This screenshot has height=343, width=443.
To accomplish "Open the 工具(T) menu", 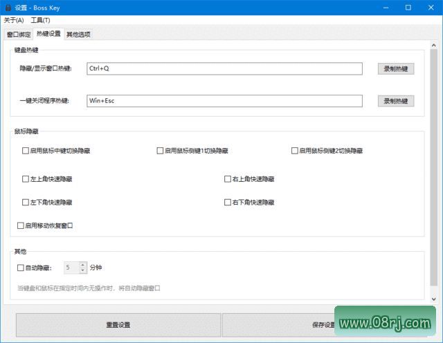I will tap(40, 20).
